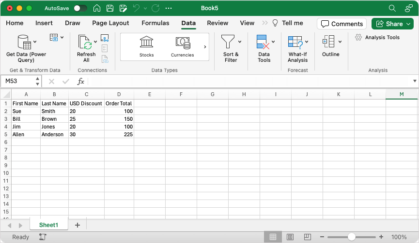Click the Comments button
The width and height of the screenshot is (419, 243).
click(342, 24)
